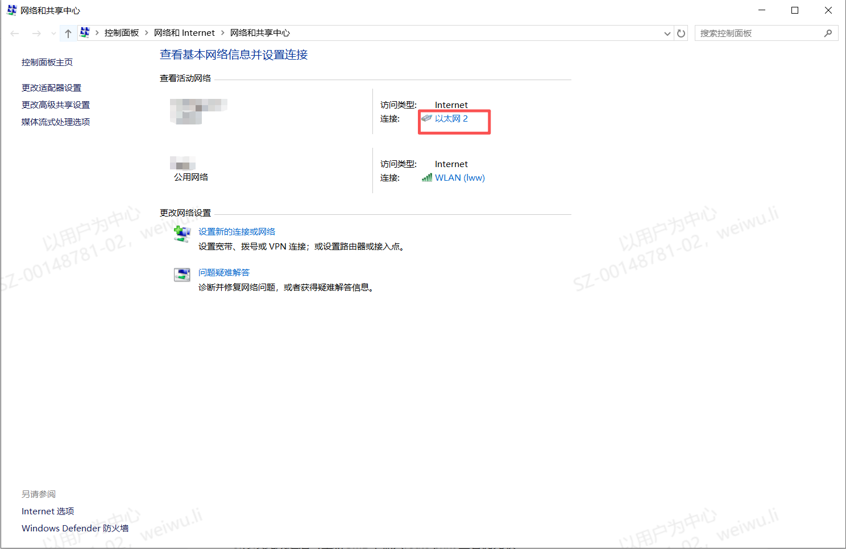
Task: Expand the recent locations dropdown beside forward arrow
Action: point(53,33)
